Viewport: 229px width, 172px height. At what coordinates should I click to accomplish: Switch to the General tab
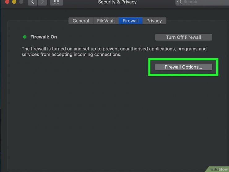point(81,21)
